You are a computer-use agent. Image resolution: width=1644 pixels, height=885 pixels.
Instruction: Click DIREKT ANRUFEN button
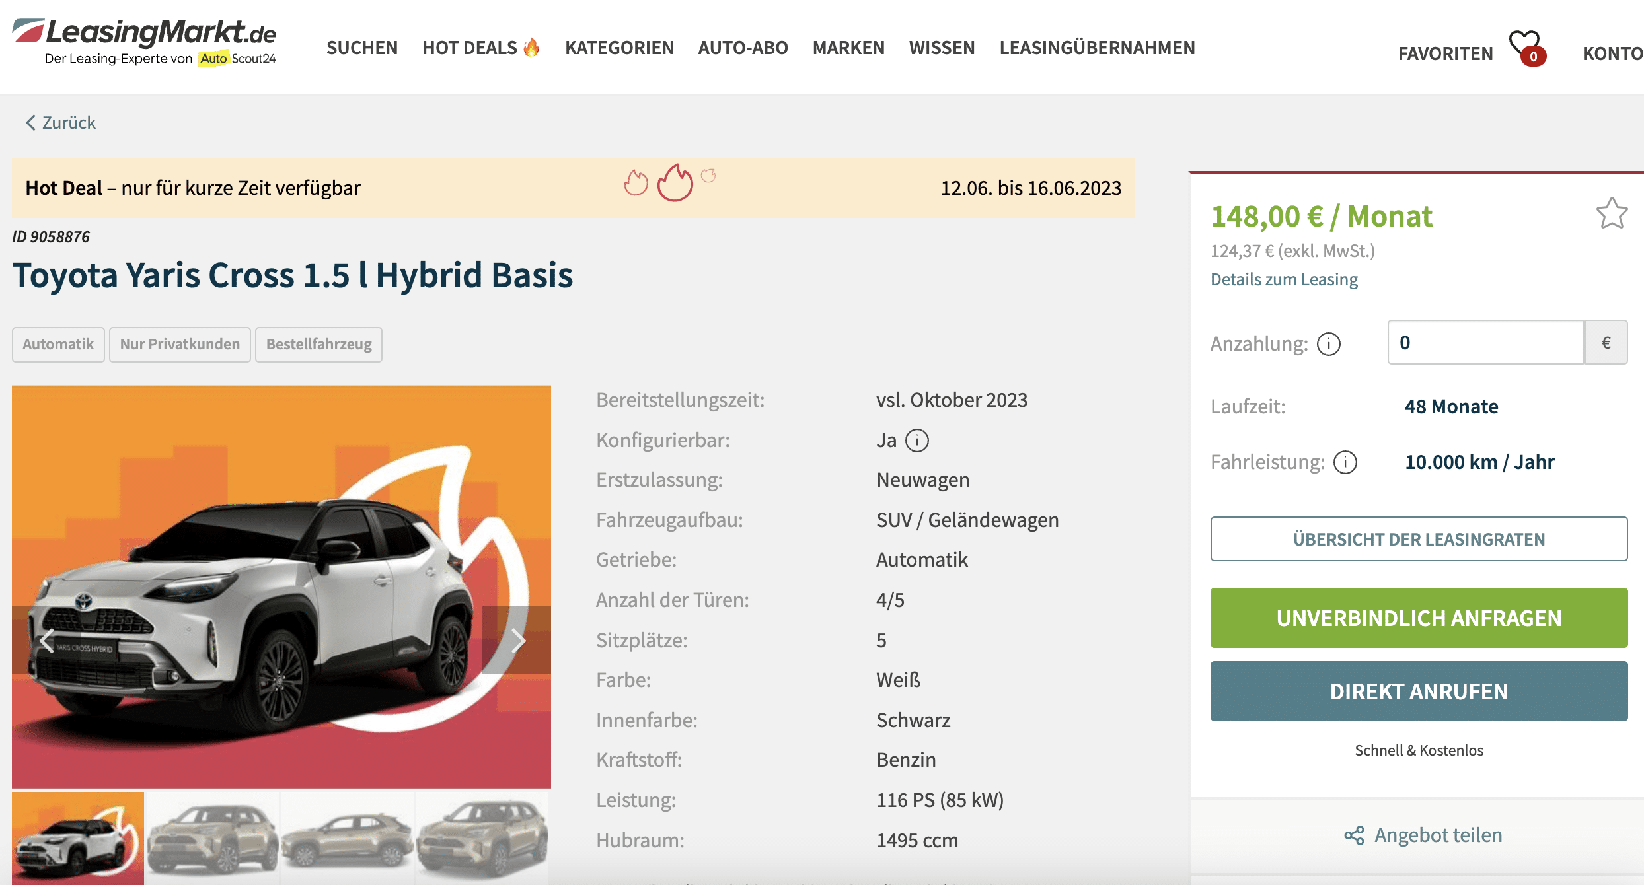click(1419, 691)
